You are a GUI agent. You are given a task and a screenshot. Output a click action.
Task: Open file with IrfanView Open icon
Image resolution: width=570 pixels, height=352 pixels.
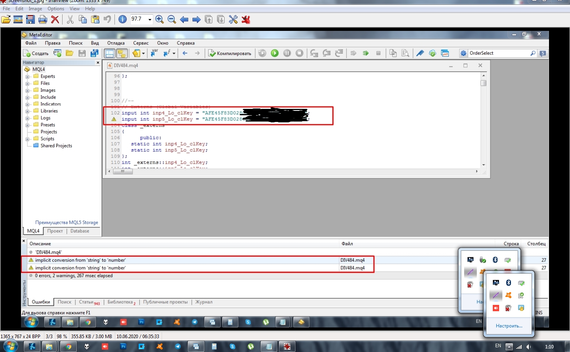tap(6, 19)
